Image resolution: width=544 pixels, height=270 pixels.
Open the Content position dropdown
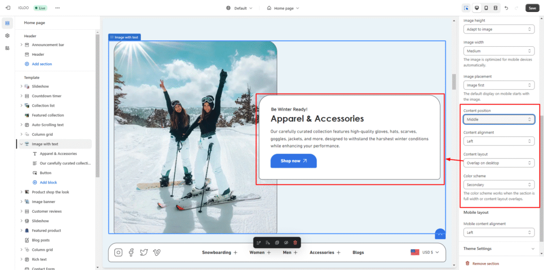click(498, 119)
